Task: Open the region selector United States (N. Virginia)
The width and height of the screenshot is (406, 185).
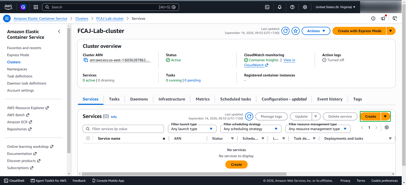Action: coord(335,7)
